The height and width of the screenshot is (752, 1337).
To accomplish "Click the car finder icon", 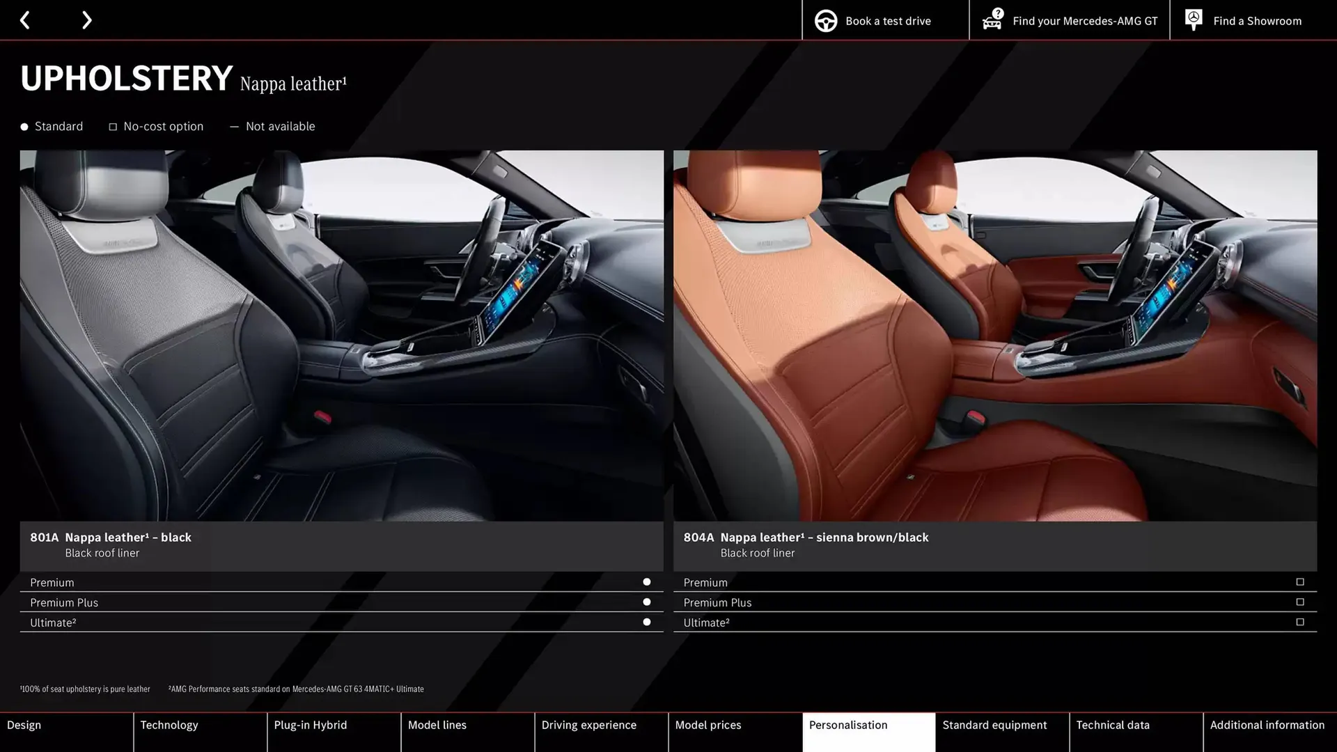I will pos(992,19).
